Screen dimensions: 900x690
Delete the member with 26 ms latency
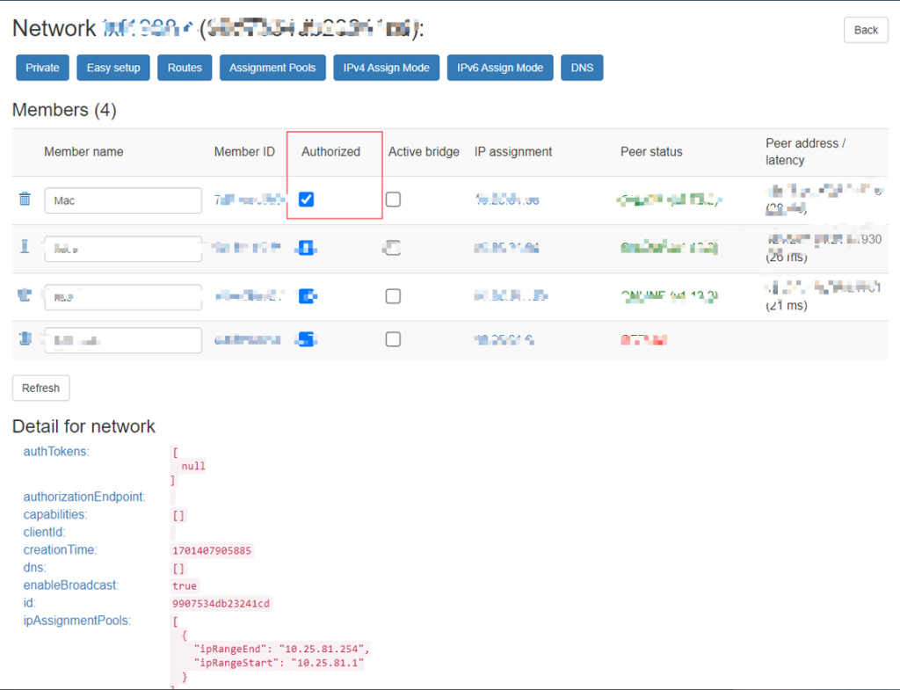(x=25, y=247)
